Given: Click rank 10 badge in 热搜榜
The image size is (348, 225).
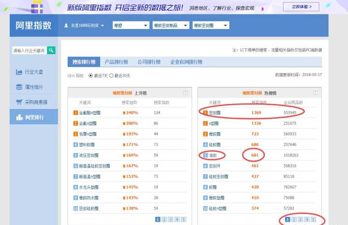Looking at the screenshot, I should pos(206,209).
